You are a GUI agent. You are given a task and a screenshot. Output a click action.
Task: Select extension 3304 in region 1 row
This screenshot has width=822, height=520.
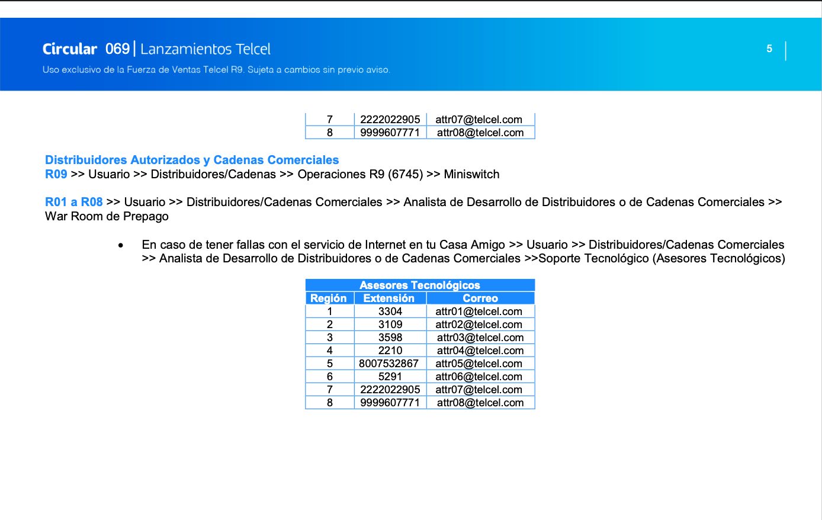click(390, 312)
